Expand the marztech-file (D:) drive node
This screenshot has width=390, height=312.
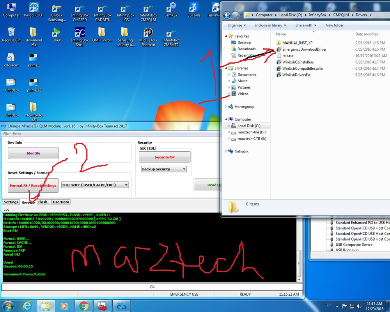pyautogui.click(x=229, y=132)
